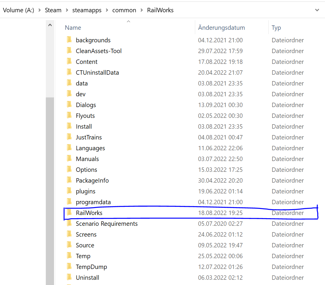325x285 pixels.
Task: Click the CleanAssets-Tool folder icon
Action: click(x=69, y=50)
